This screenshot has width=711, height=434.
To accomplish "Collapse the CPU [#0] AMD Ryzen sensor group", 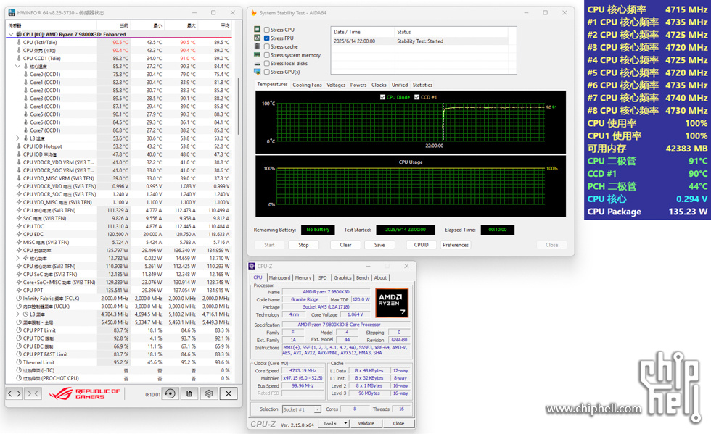I will (10, 34).
